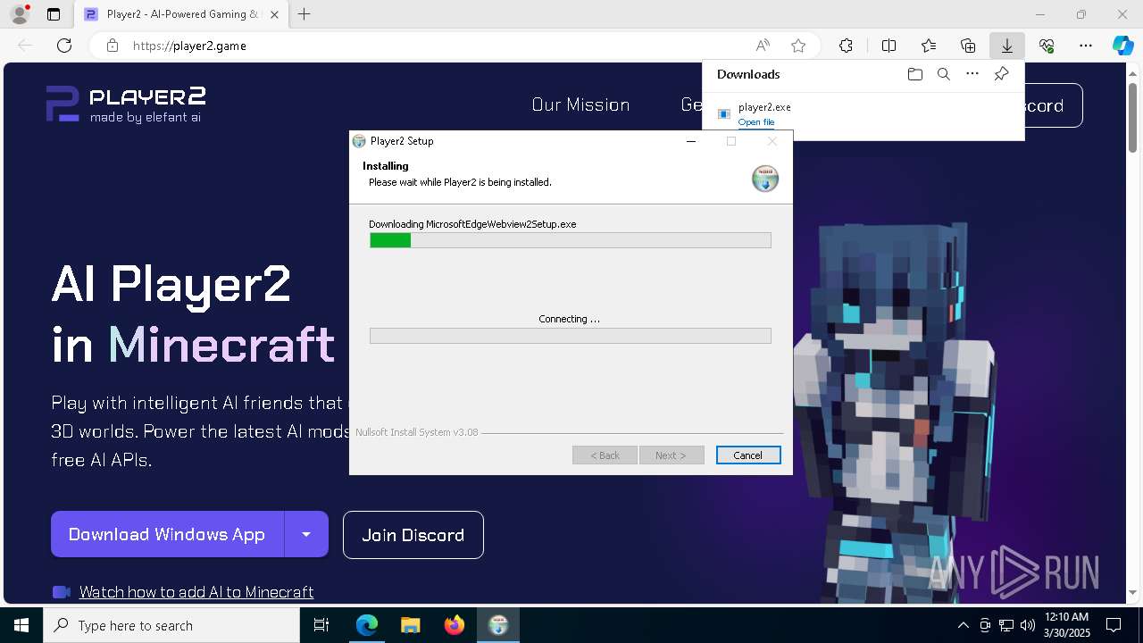
Task: Search downloads magnifier icon
Action: click(x=944, y=74)
